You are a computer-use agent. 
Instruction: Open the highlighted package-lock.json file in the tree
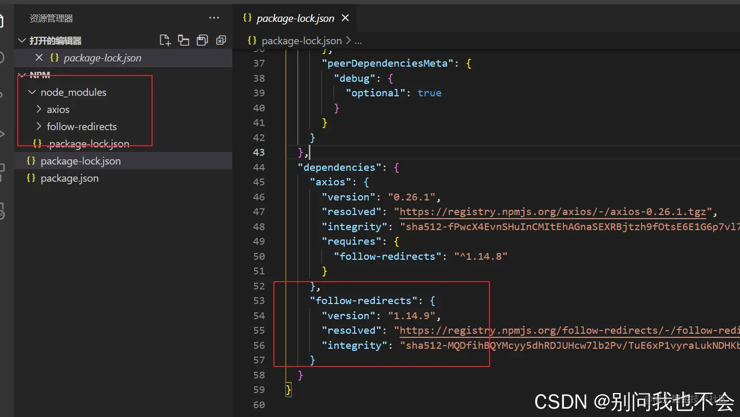[81, 161]
